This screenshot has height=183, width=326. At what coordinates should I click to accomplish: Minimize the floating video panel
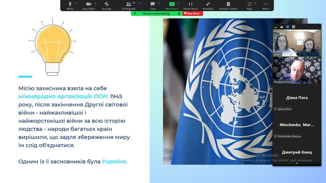point(276,27)
